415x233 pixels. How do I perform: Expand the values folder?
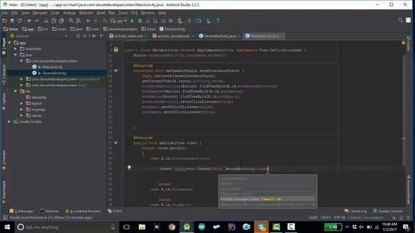point(21,115)
